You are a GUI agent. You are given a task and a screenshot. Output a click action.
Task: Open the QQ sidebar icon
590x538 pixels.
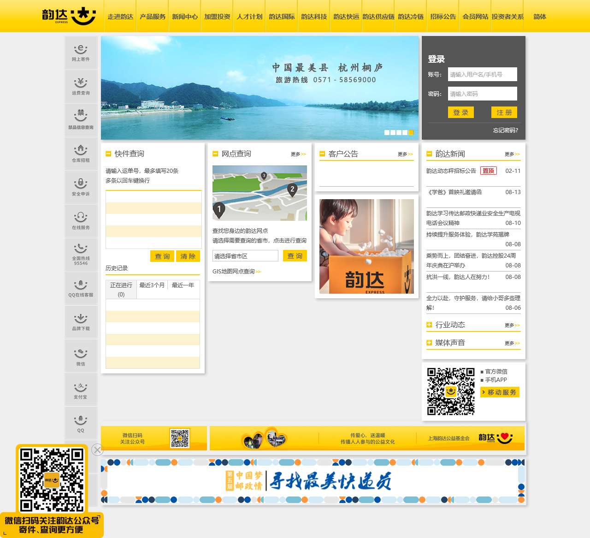[81, 423]
